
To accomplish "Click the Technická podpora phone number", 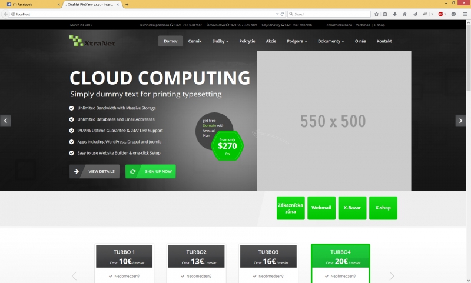I will click(x=188, y=25).
